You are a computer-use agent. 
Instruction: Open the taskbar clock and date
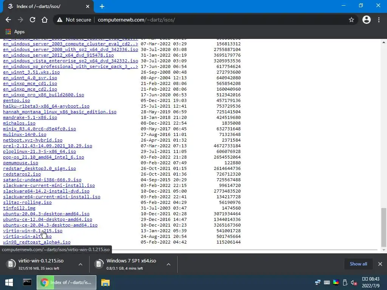coord(371,282)
